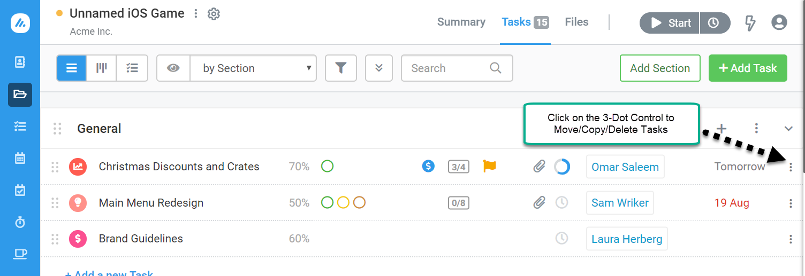Open the 'by Section' grouping dropdown

click(253, 68)
